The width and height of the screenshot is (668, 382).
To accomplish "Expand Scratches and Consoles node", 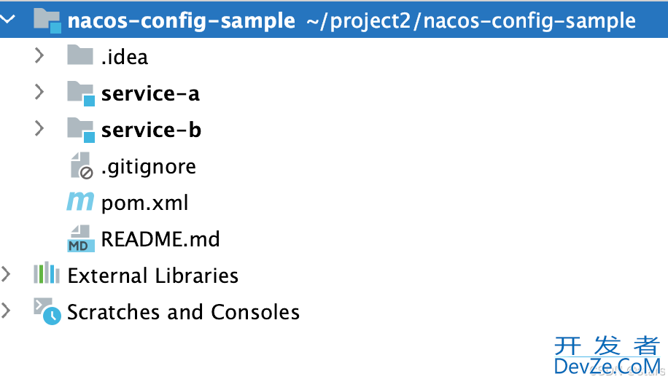I will 7,311.
